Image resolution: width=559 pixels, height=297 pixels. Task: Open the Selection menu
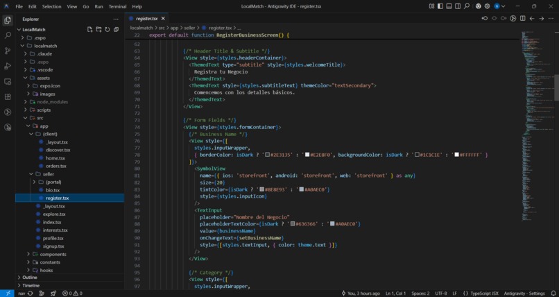tap(52, 6)
